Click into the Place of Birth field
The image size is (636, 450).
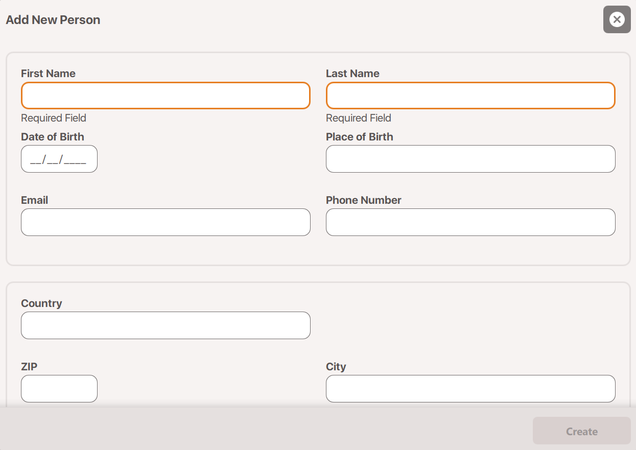[470, 159]
